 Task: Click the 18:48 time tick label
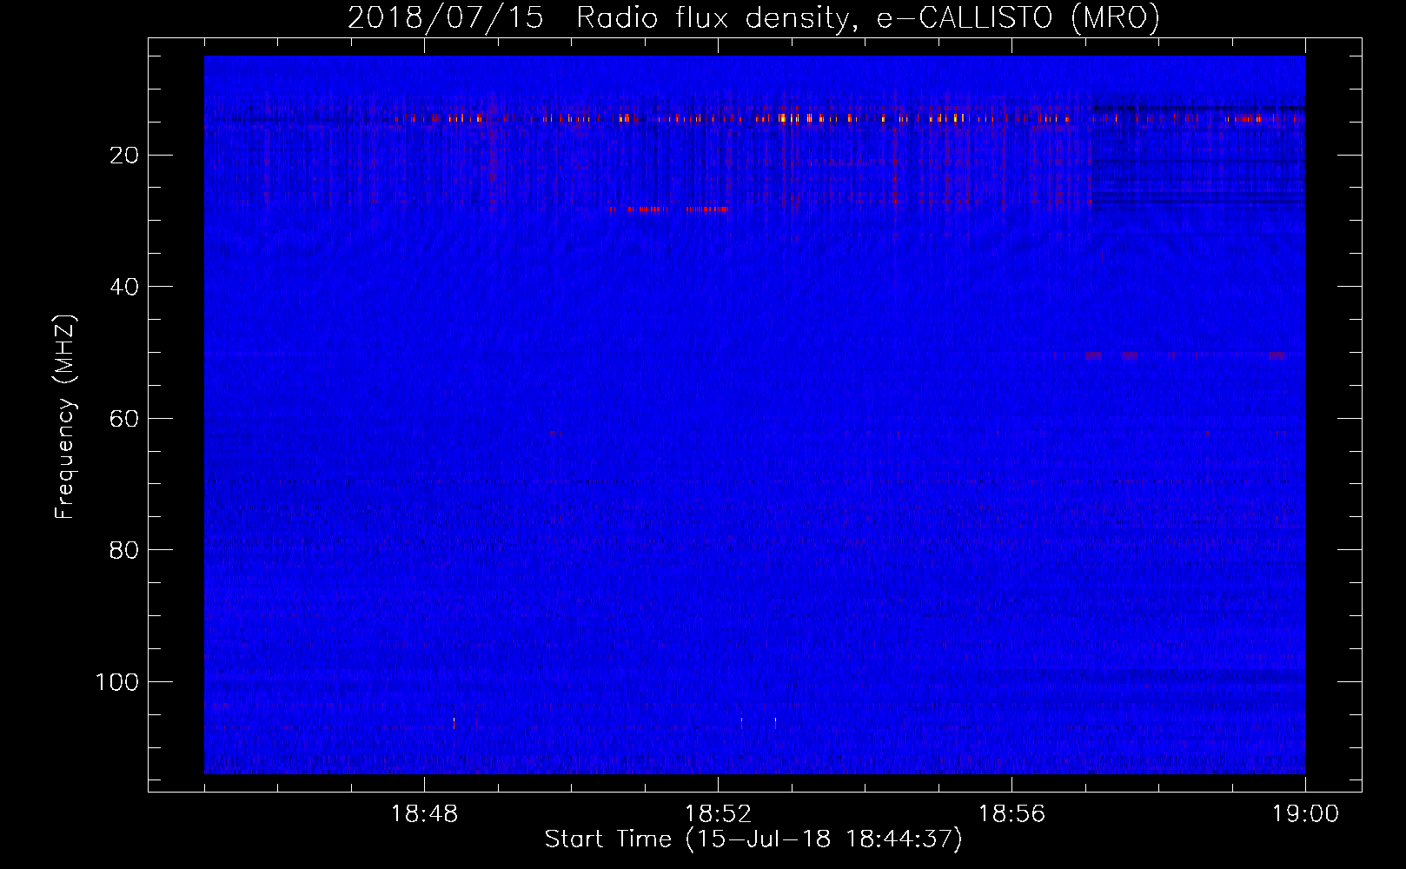(x=424, y=814)
